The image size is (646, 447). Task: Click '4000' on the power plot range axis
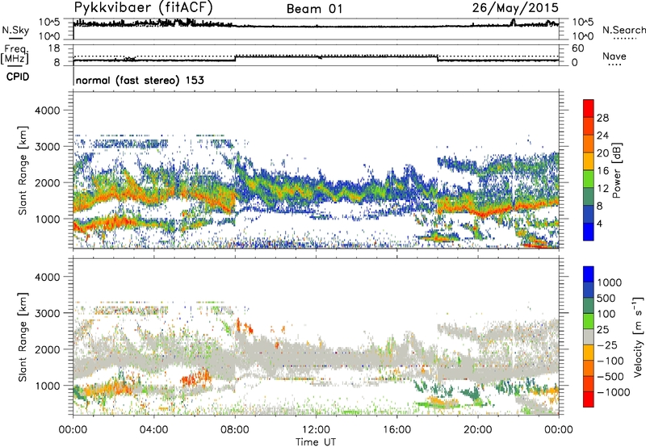[49, 111]
